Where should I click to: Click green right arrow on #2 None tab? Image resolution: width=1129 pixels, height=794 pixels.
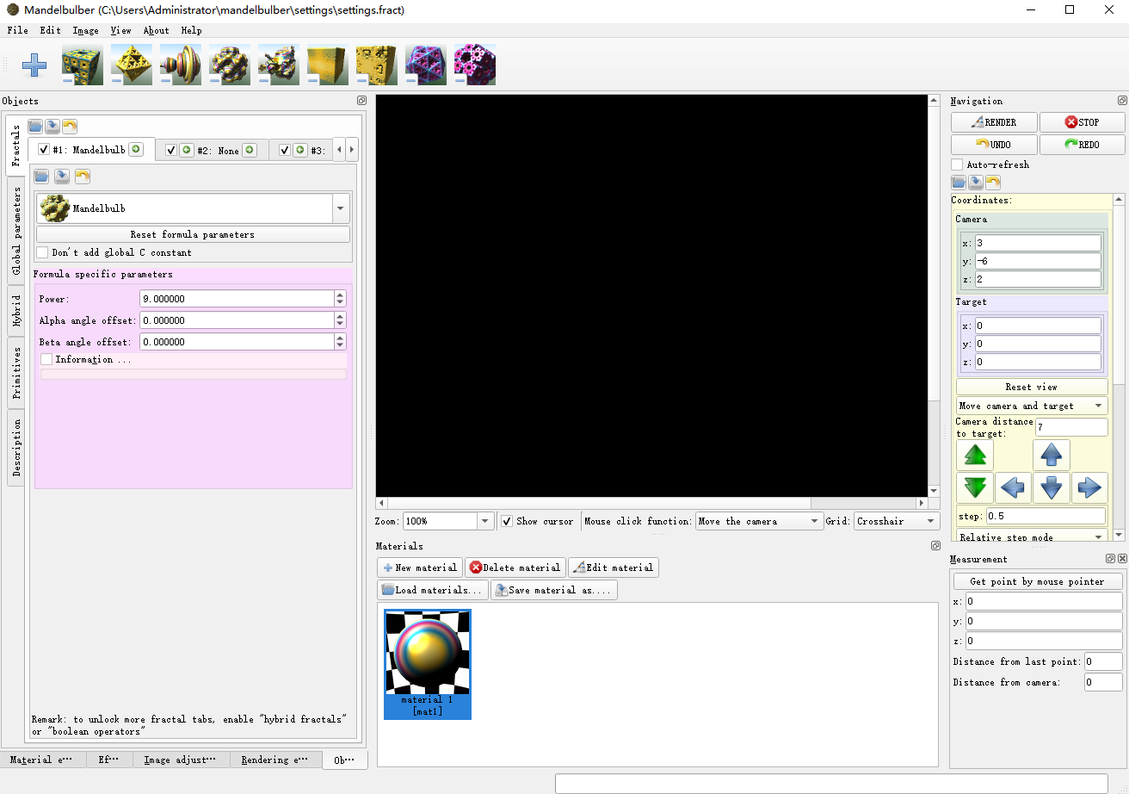tap(250, 150)
